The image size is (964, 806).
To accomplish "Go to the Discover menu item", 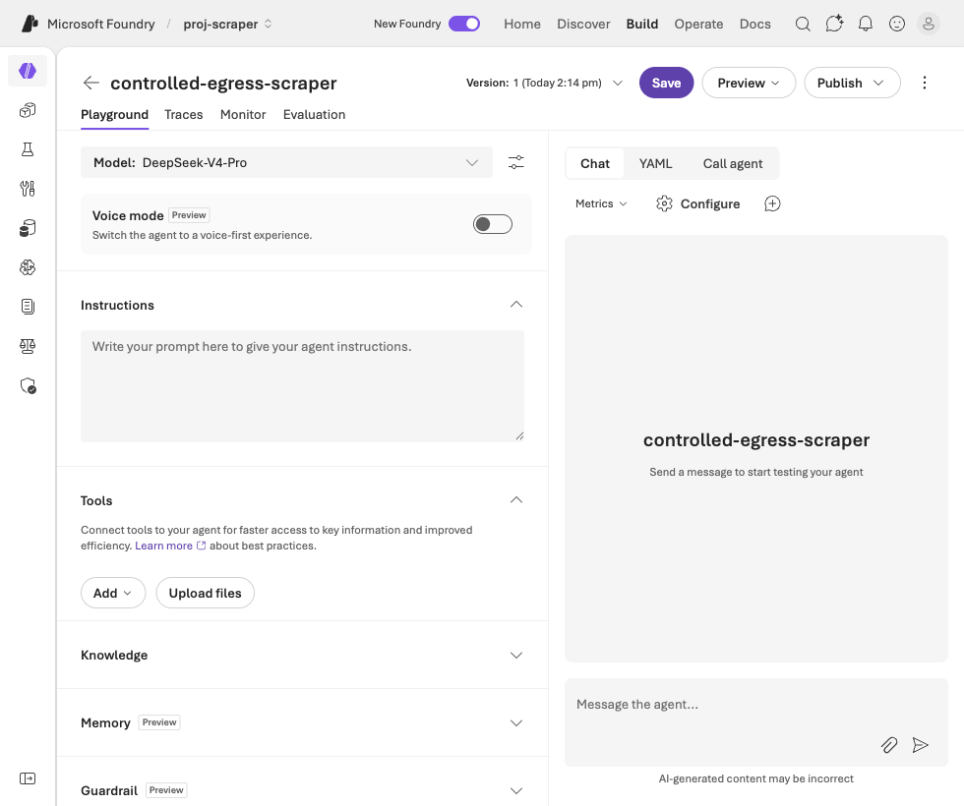I will coord(583,24).
